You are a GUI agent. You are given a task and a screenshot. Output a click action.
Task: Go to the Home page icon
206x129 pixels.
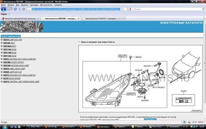click(x=23, y=9)
